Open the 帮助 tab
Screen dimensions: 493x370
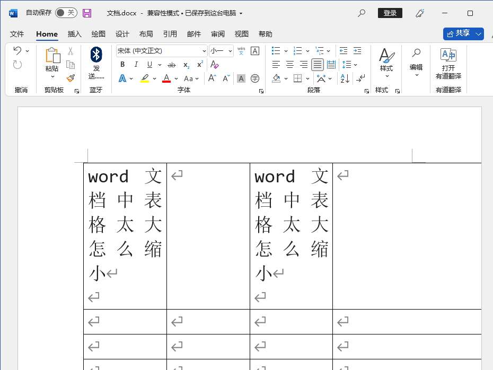266,34
